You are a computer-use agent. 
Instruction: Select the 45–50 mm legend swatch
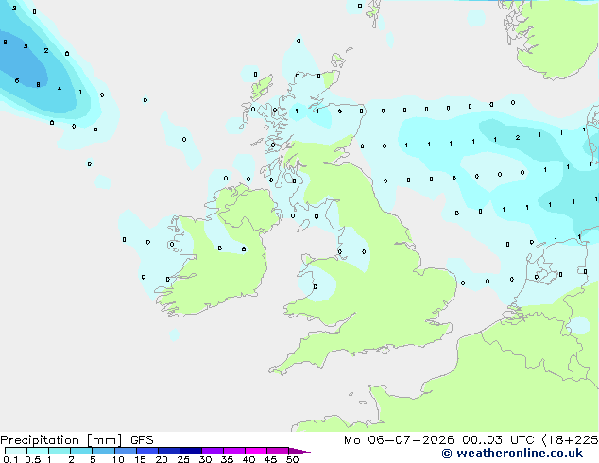point(278,451)
